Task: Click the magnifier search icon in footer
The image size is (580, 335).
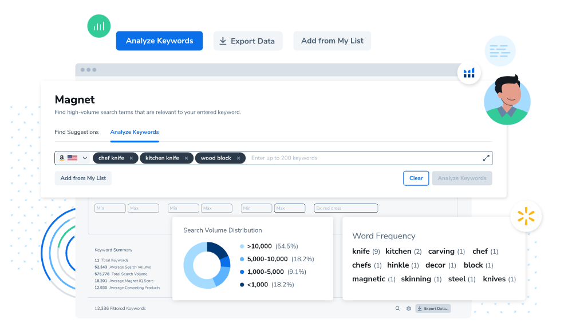Action: tap(397, 308)
